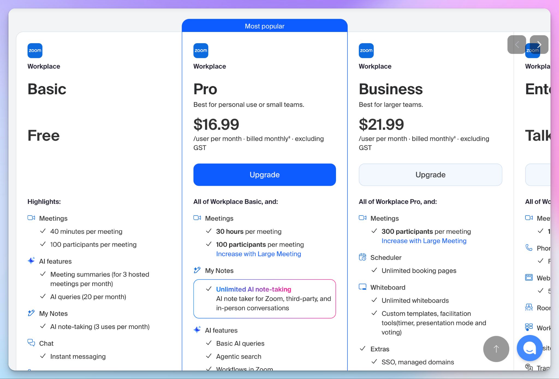Click the $21.99 price

tap(381, 124)
